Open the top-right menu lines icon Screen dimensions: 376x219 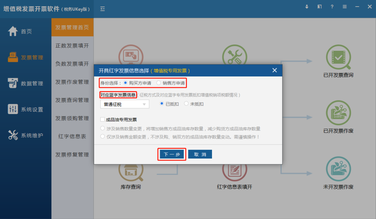tap(344, 7)
